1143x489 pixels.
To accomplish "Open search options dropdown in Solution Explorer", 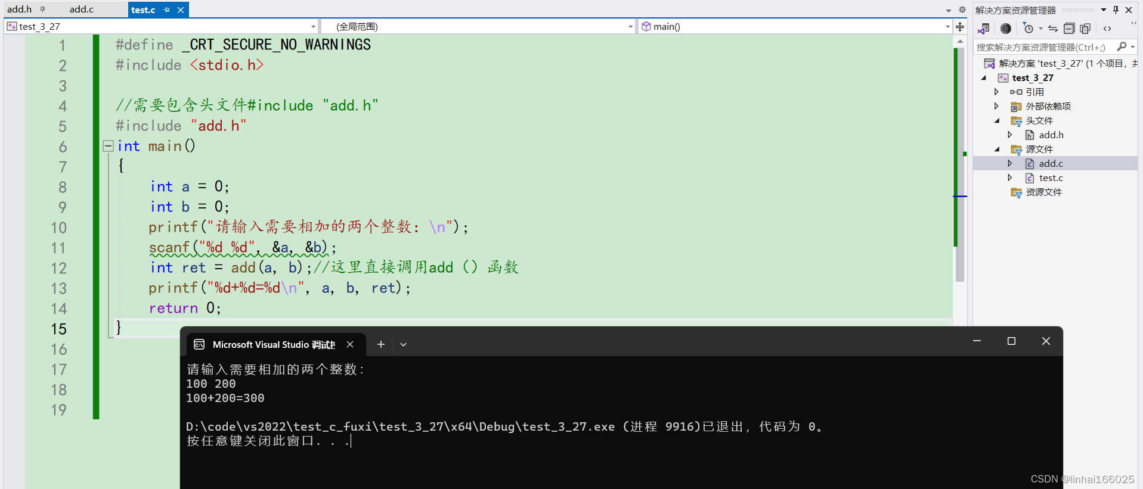I will click(1132, 46).
